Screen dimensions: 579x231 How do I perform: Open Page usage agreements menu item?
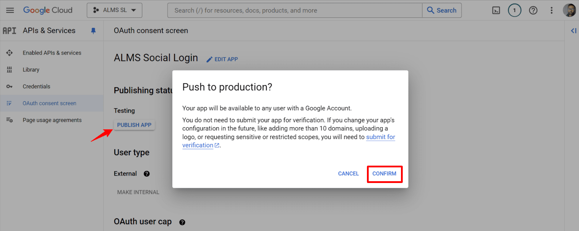click(52, 120)
